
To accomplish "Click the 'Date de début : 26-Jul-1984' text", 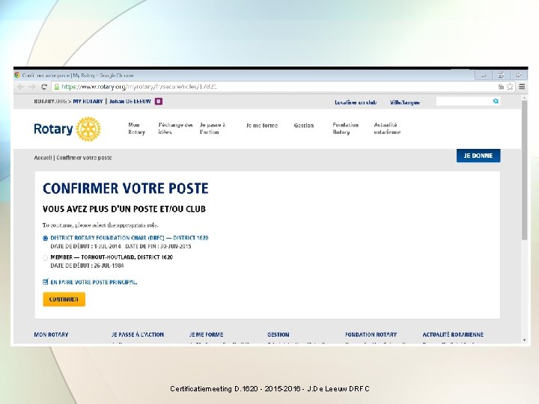I will 87,266.
